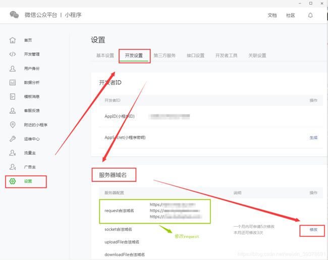Click the 小程序 header text
Image resolution: width=328 pixels, height=260 pixels.
tap(73, 15)
